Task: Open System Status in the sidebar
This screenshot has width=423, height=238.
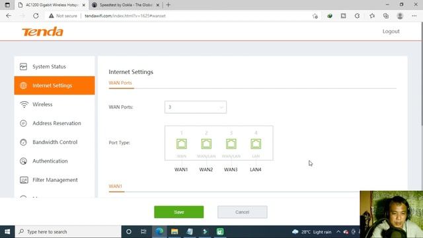Action: point(54,67)
